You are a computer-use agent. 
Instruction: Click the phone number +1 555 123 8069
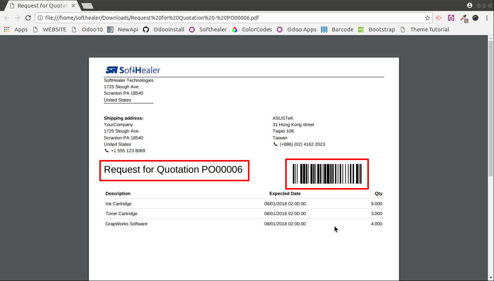[x=128, y=151]
